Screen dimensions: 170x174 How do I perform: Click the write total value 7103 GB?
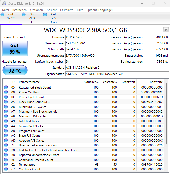156,43
